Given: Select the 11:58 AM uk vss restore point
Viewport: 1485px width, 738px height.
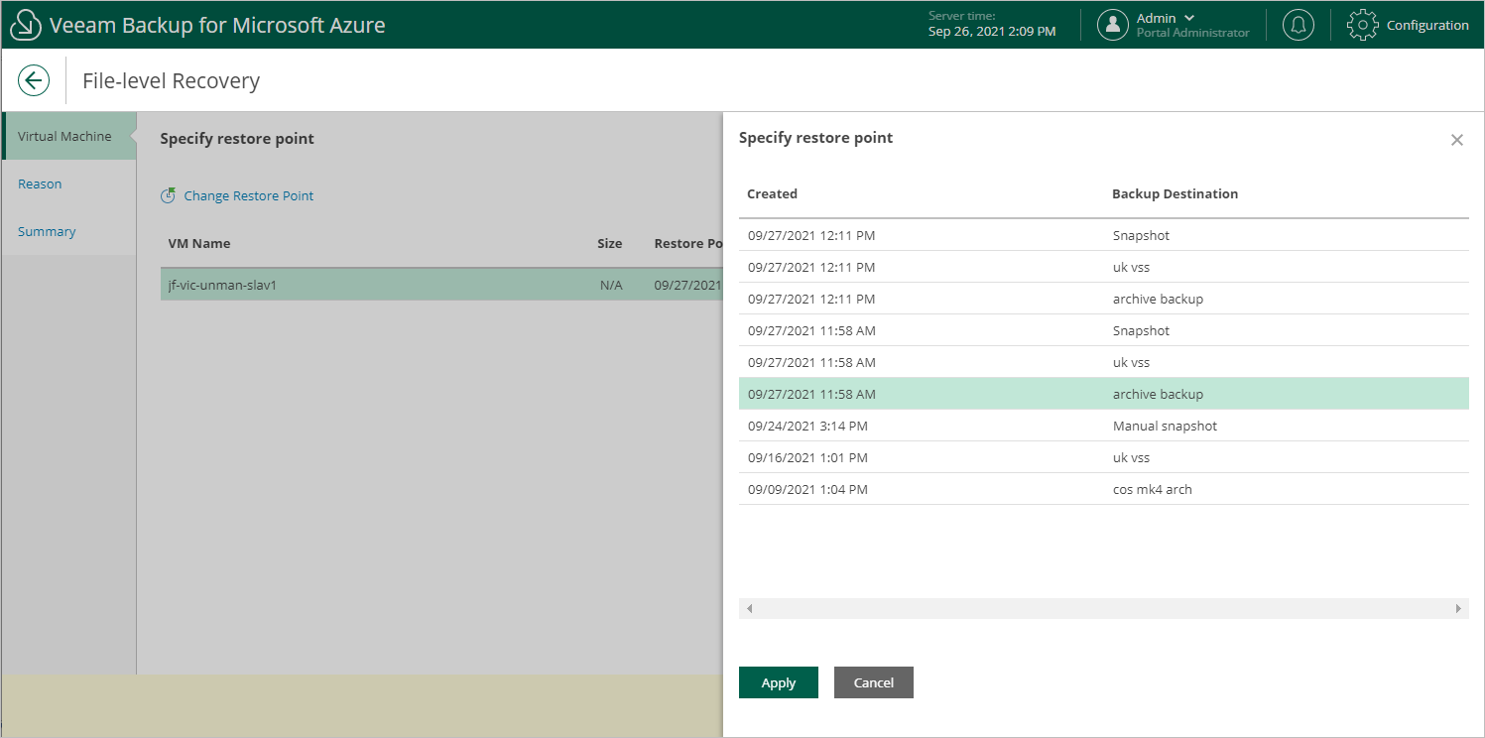Looking at the screenshot, I should (1103, 362).
